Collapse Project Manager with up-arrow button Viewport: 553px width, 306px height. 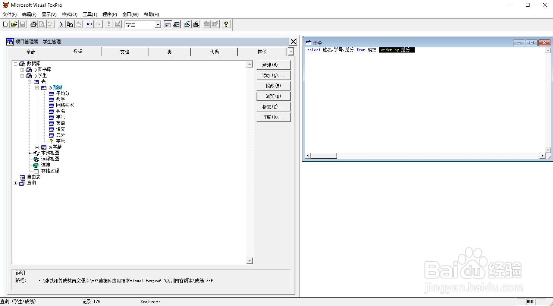pyautogui.click(x=291, y=51)
